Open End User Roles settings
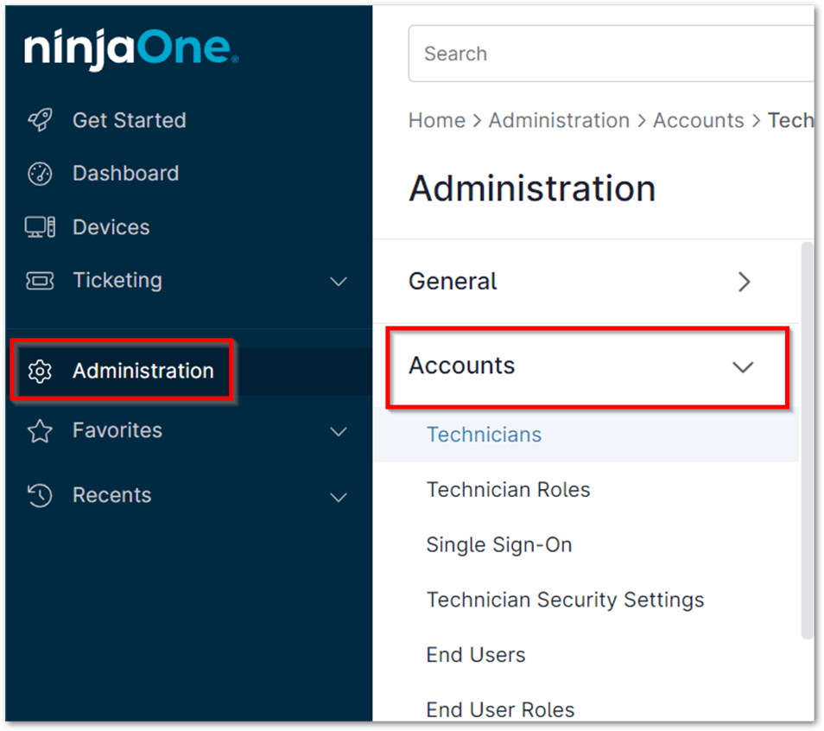The width and height of the screenshot is (824, 731). [x=500, y=709]
